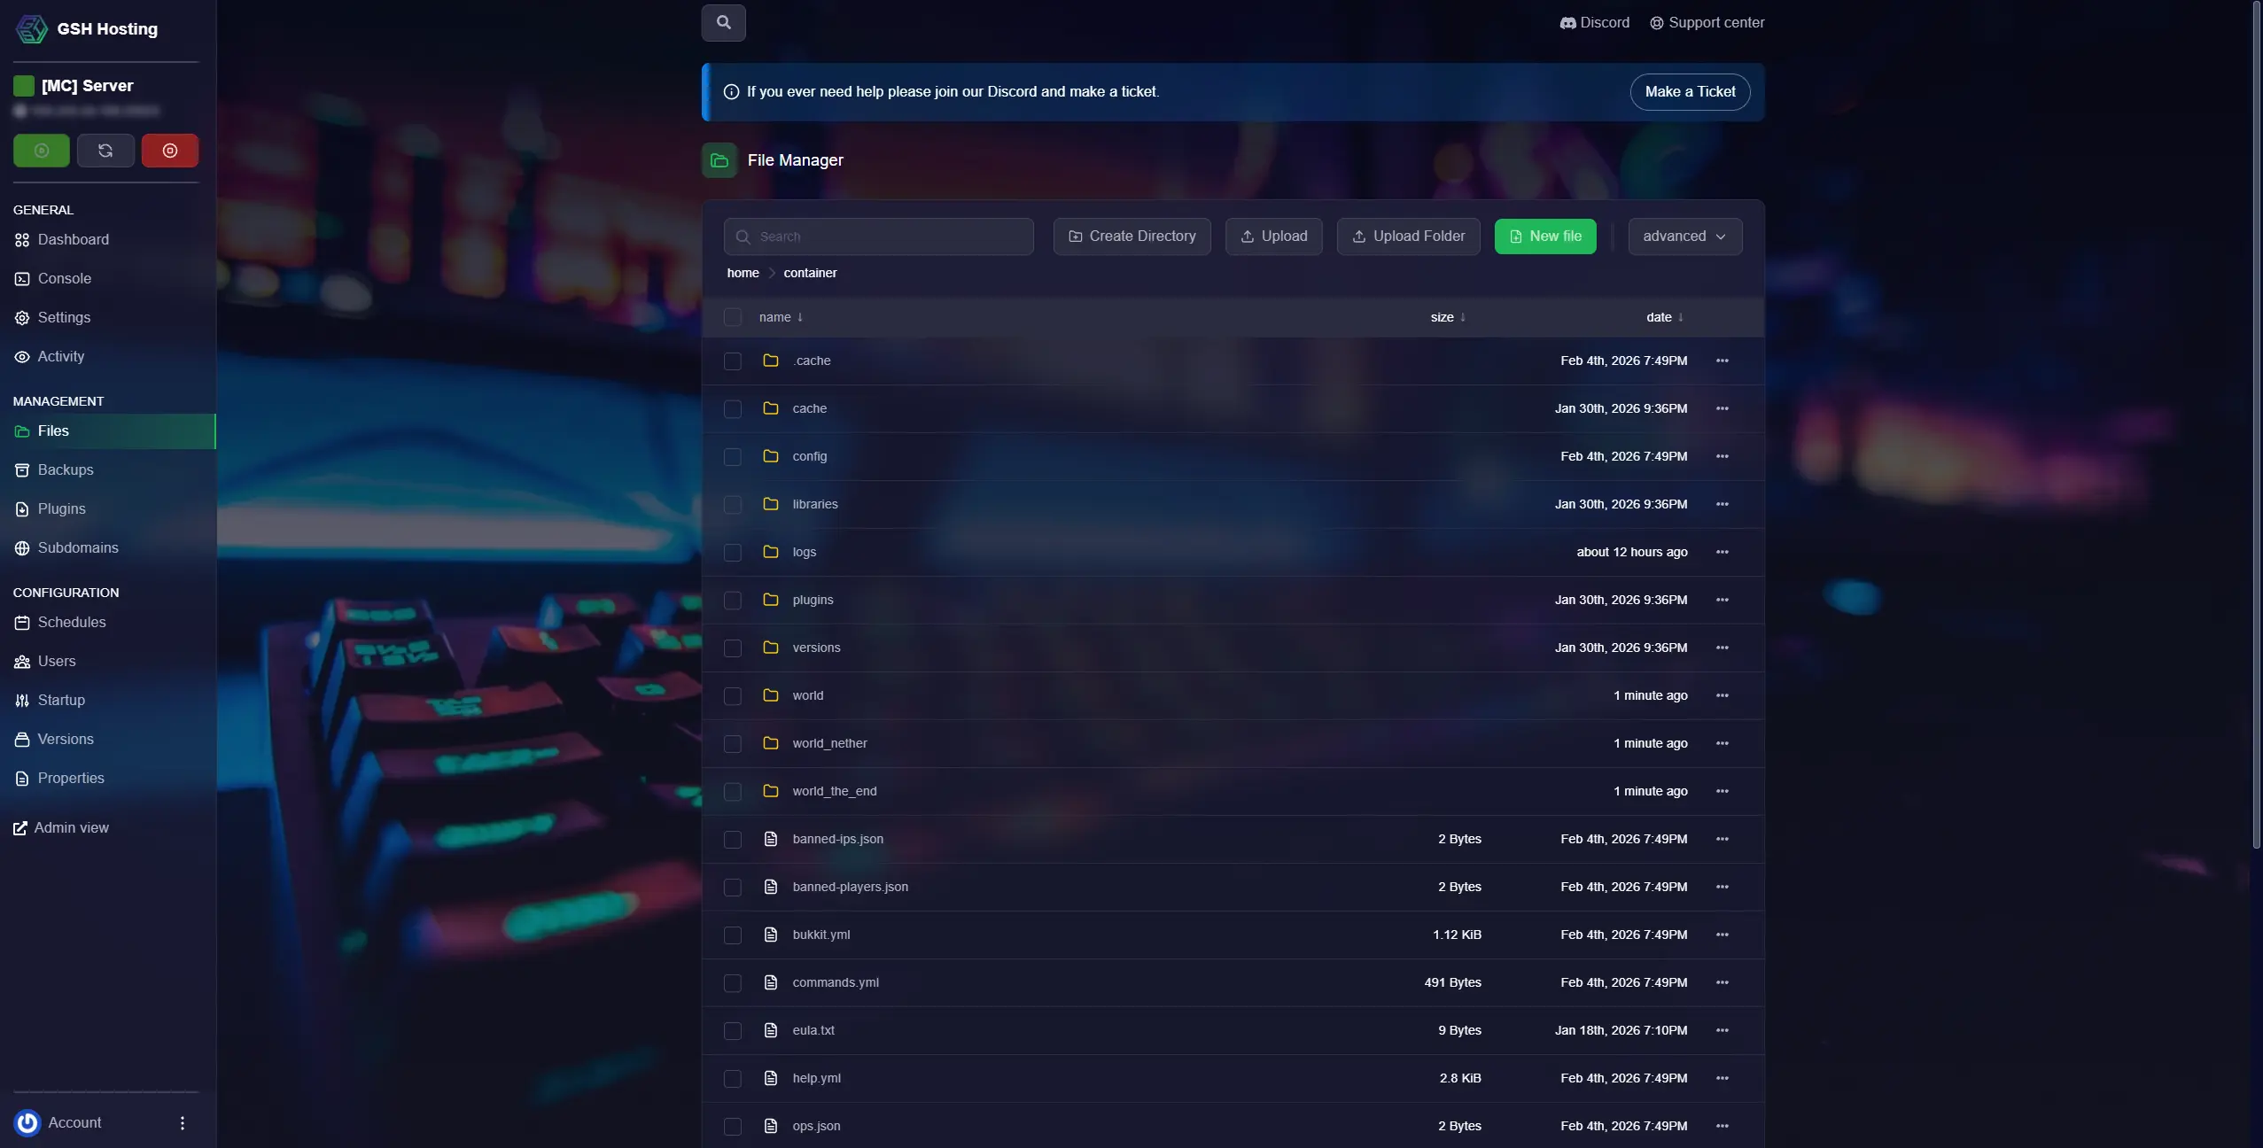Click inside the file Search field
The height and width of the screenshot is (1148, 2263).
click(x=877, y=236)
